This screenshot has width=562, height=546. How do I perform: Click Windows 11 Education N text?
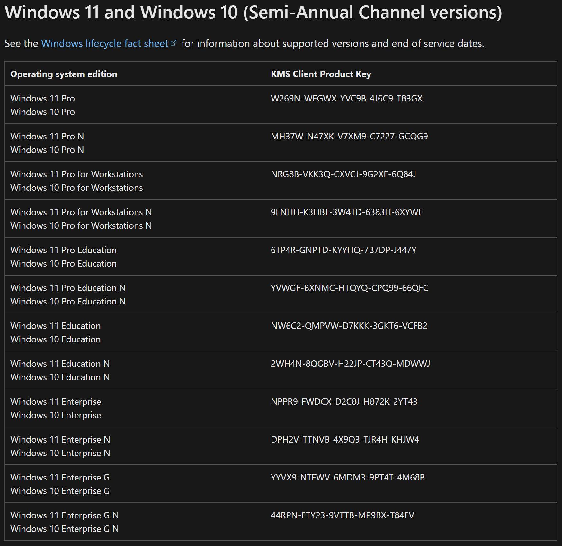point(60,364)
